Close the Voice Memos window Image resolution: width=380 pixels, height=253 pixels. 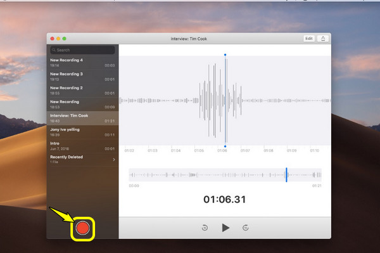[52, 39]
